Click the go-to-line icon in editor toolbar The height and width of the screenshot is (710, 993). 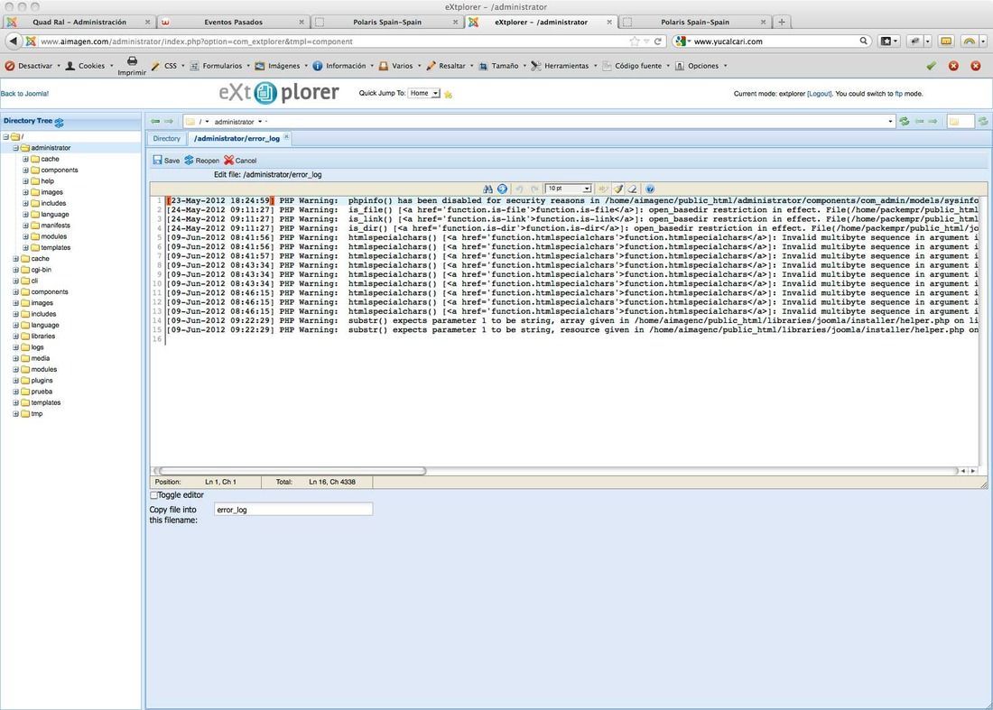(502, 189)
